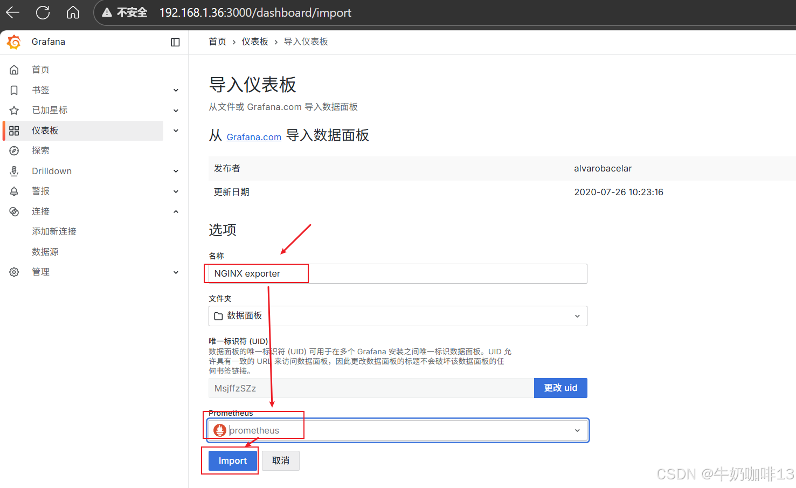Click the 发布者 label
This screenshot has width=796, height=488.
(x=227, y=168)
